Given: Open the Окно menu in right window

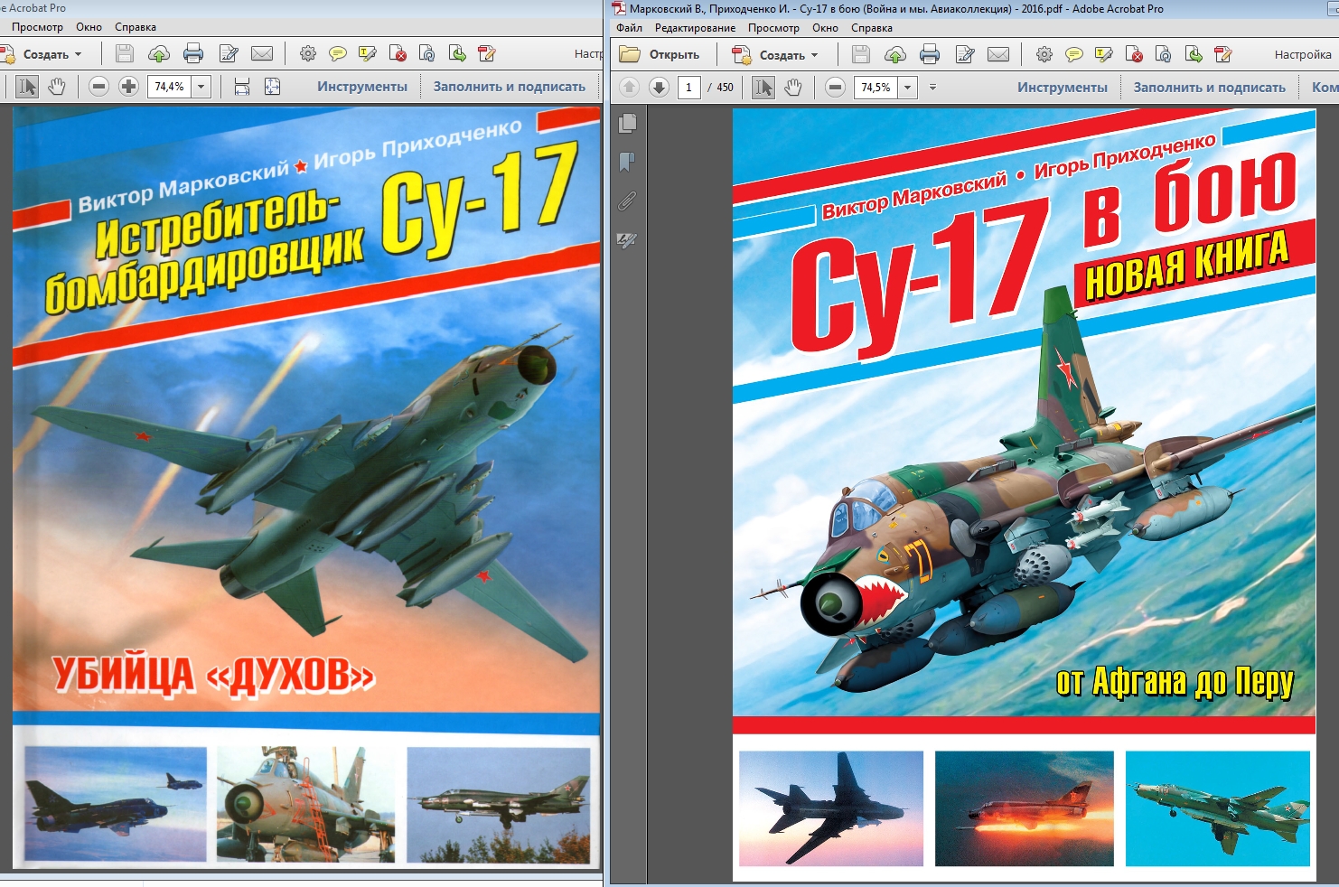Looking at the screenshot, I should tap(825, 28).
